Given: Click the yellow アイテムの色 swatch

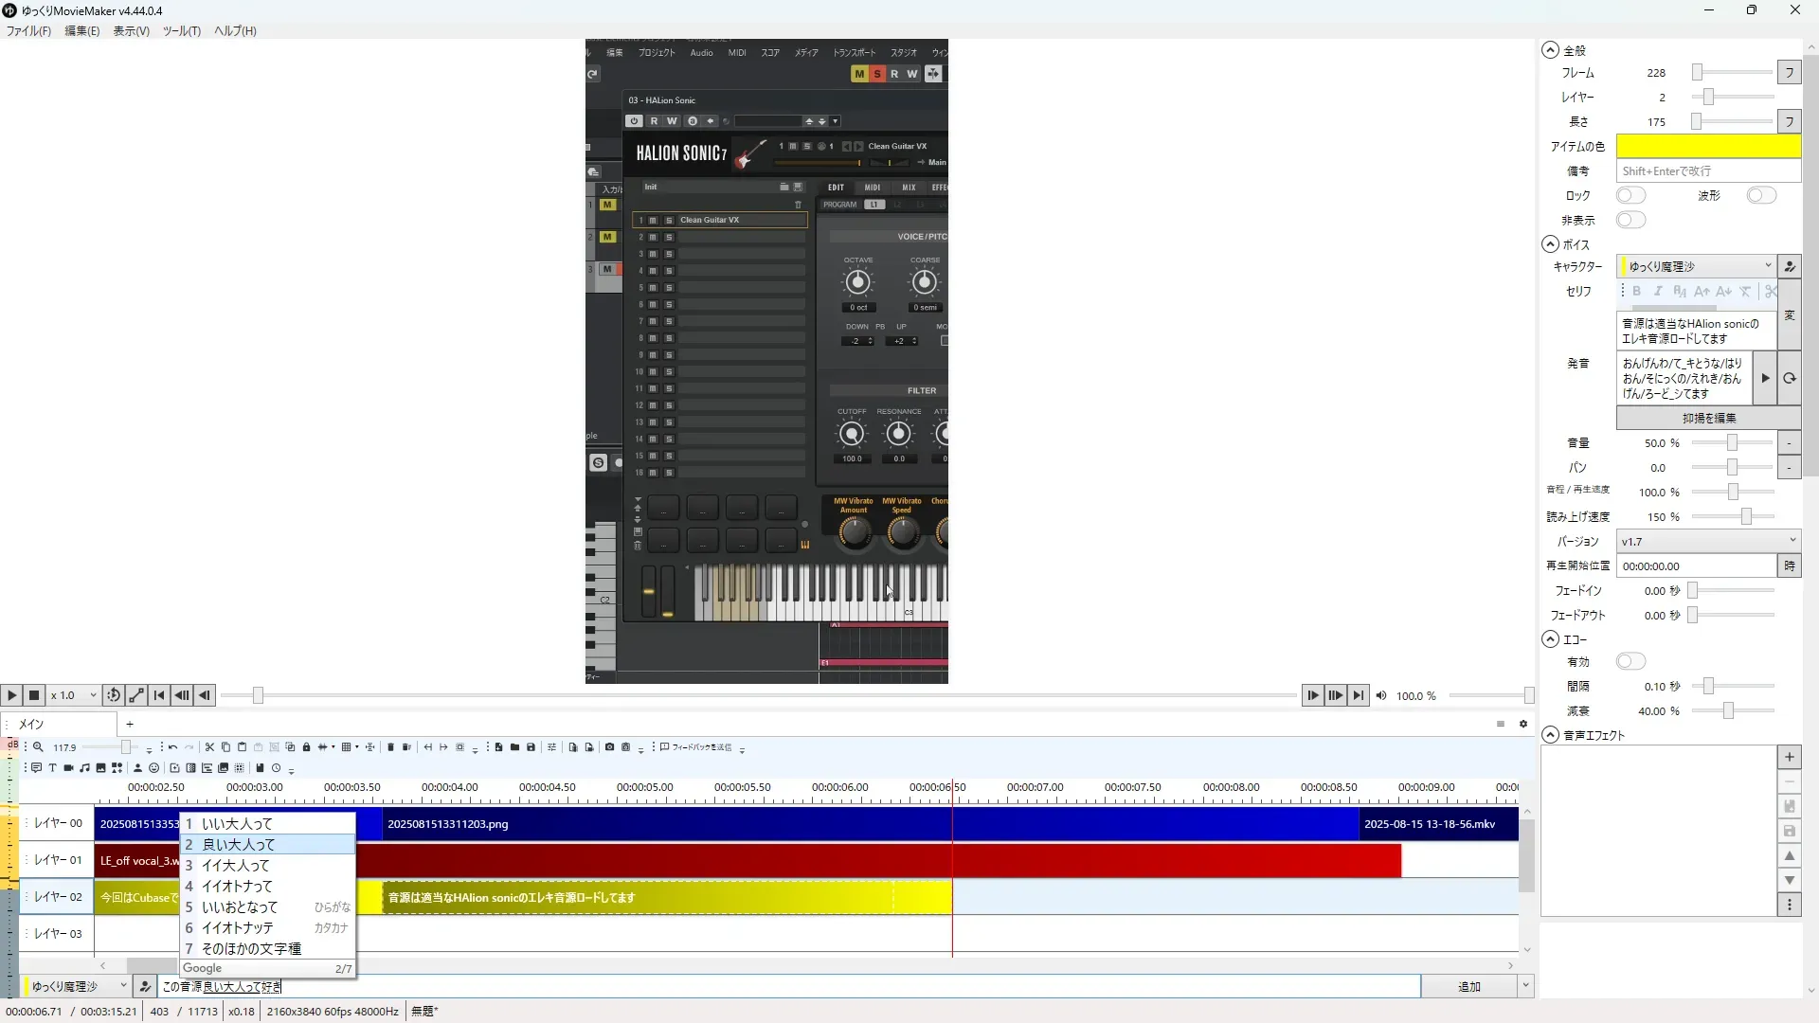Looking at the screenshot, I should click(x=1707, y=147).
